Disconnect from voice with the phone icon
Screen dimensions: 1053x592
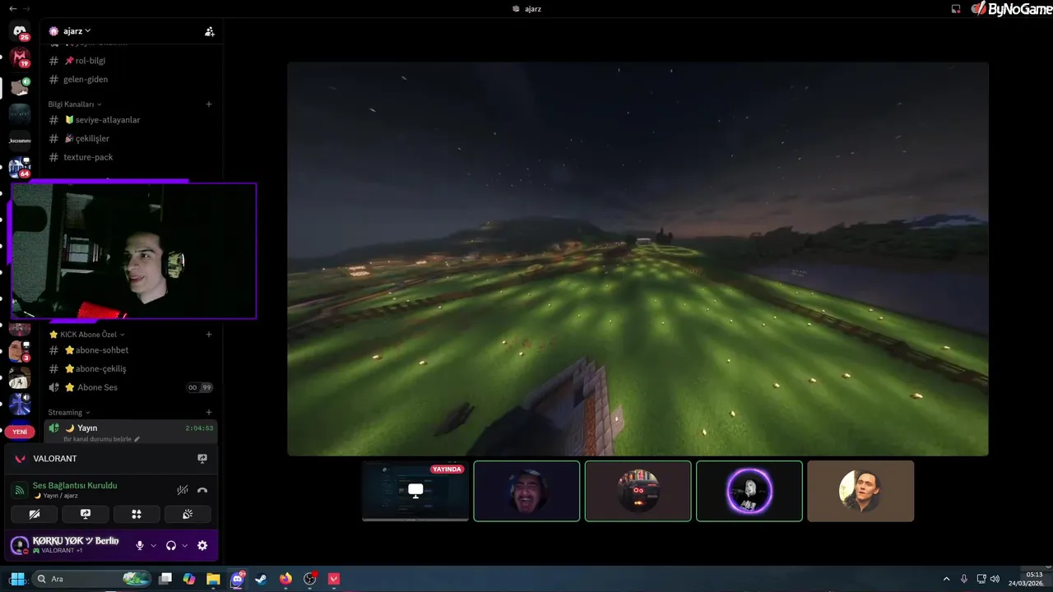pos(202,490)
